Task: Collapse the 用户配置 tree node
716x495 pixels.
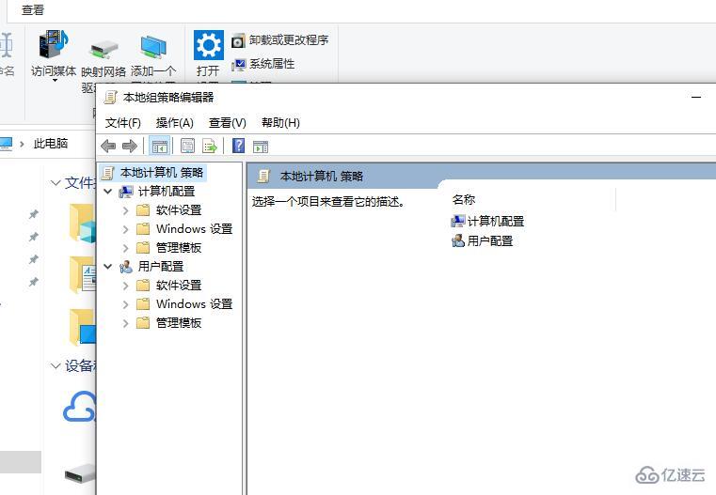Action: (x=108, y=266)
